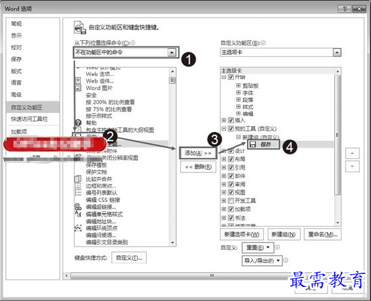The height and width of the screenshot is (301, 371).
Task: Toggle the 布局 tab checkbox
Action: tap(230, 159)
